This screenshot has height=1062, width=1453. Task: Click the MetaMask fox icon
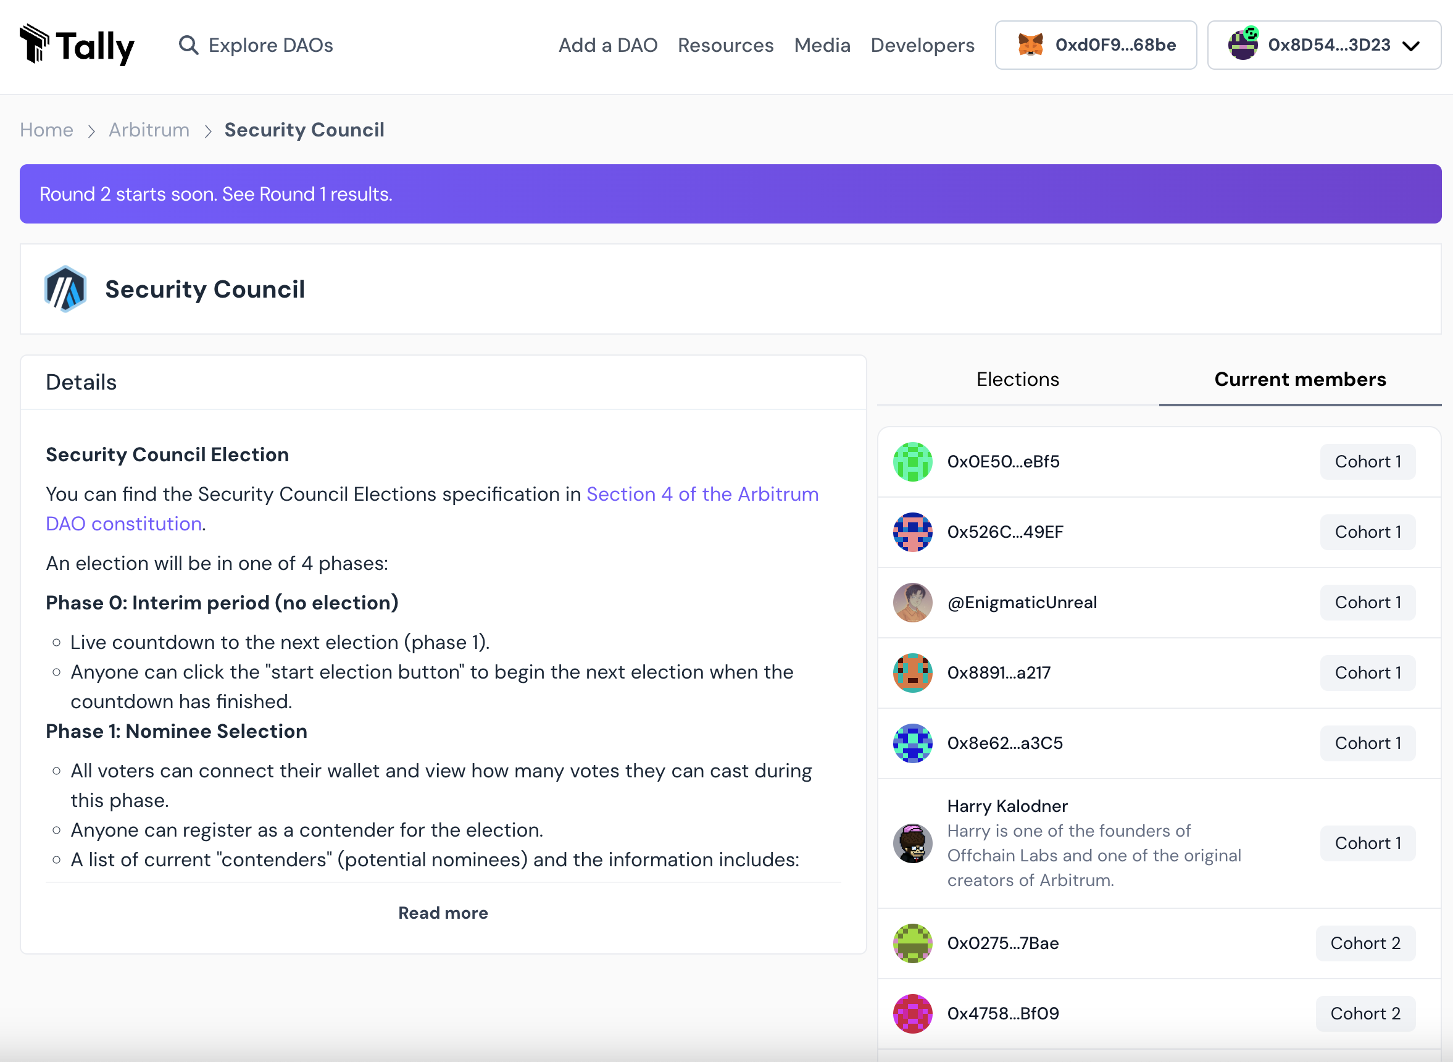[1030, 45]
